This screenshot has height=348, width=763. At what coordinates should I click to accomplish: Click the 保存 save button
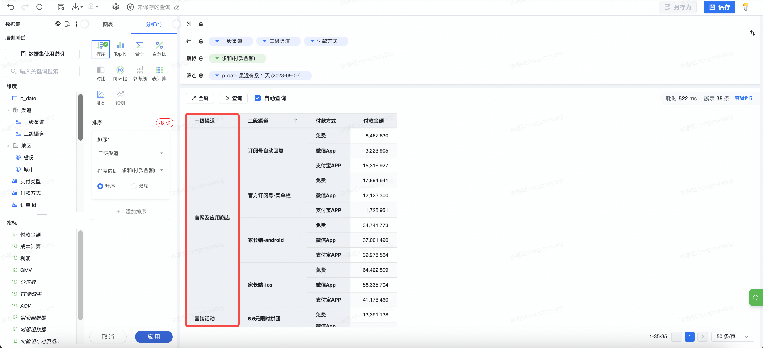click(719, 7)
